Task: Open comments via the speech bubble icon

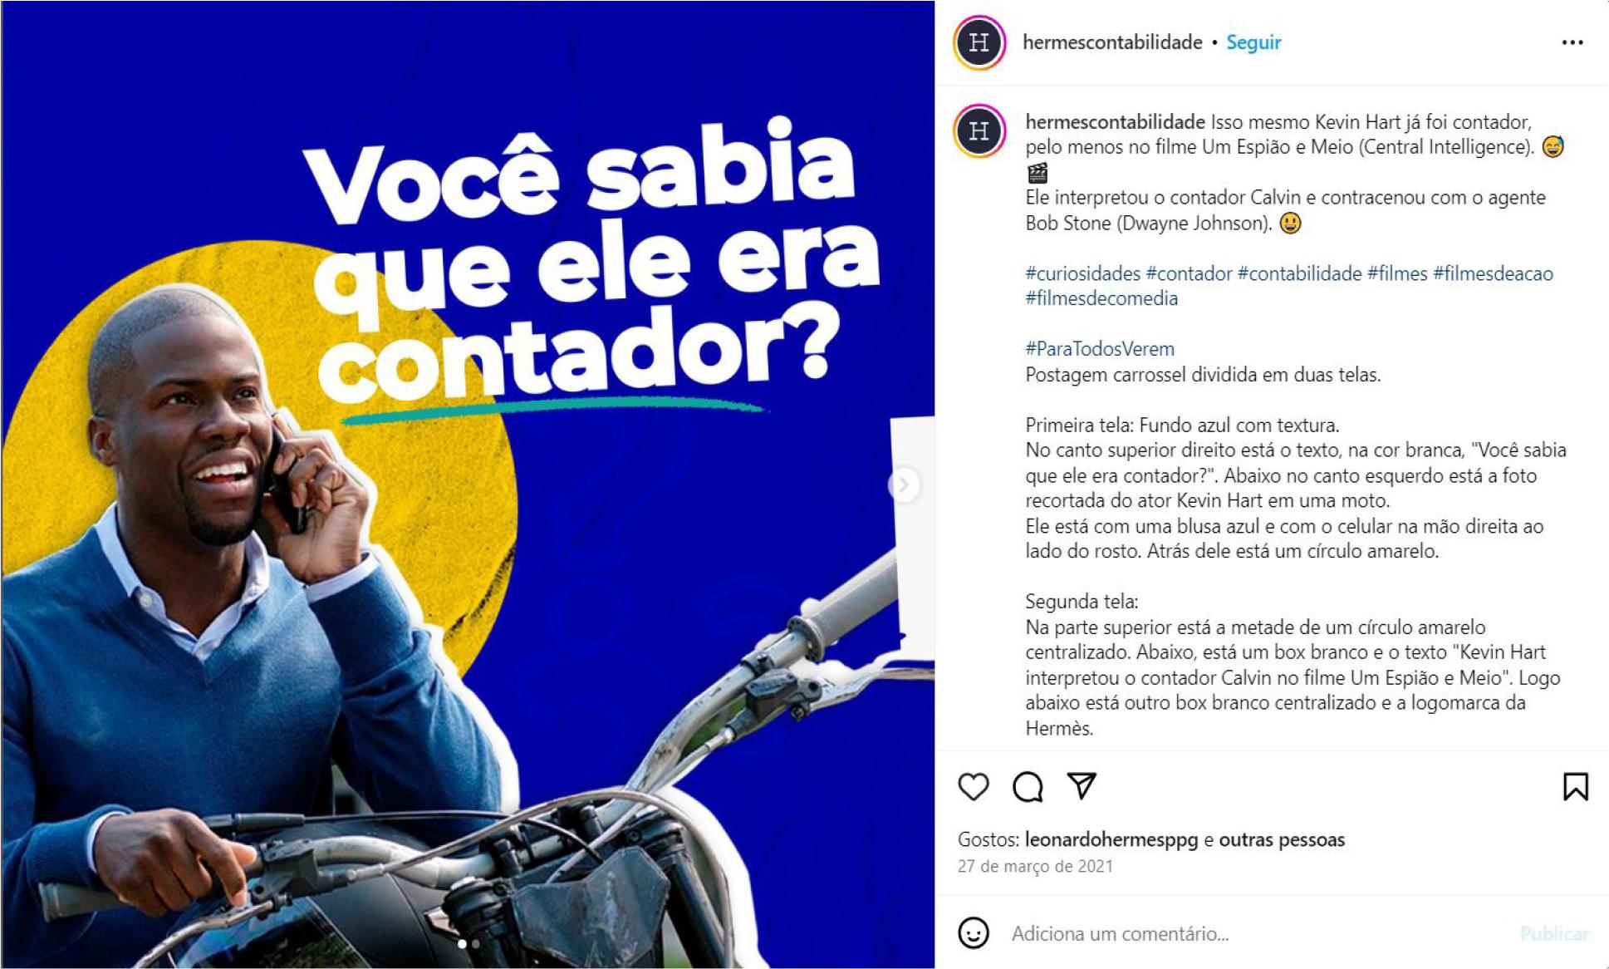Action: pyautogui.click(x=1028, y=786)
